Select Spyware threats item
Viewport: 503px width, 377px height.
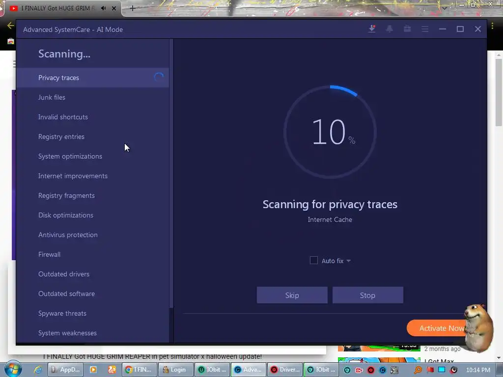click(92, 313)
